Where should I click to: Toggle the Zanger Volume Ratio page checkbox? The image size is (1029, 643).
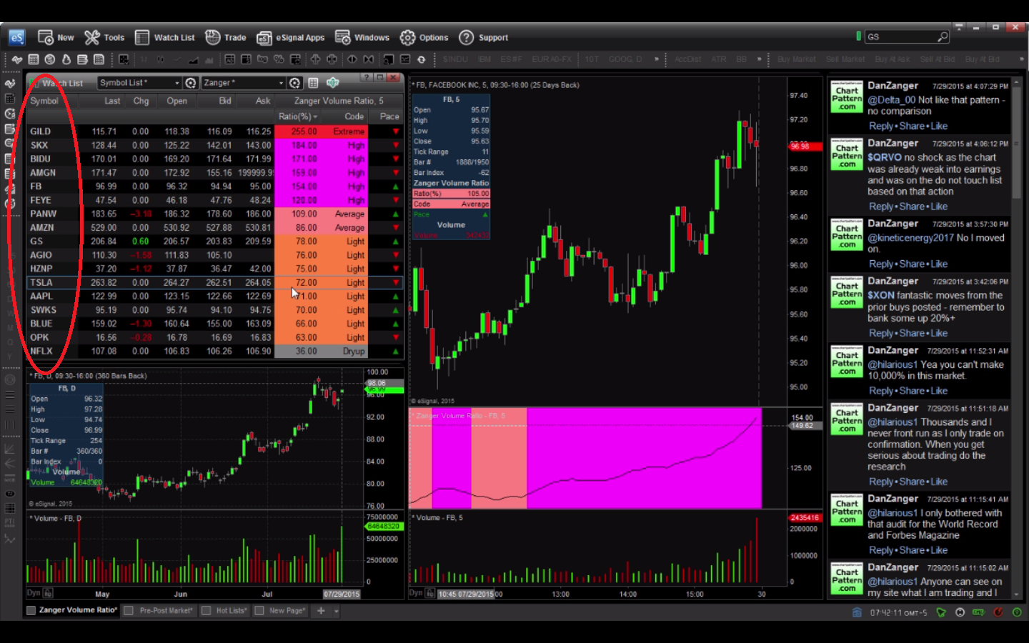coord(31,610)
